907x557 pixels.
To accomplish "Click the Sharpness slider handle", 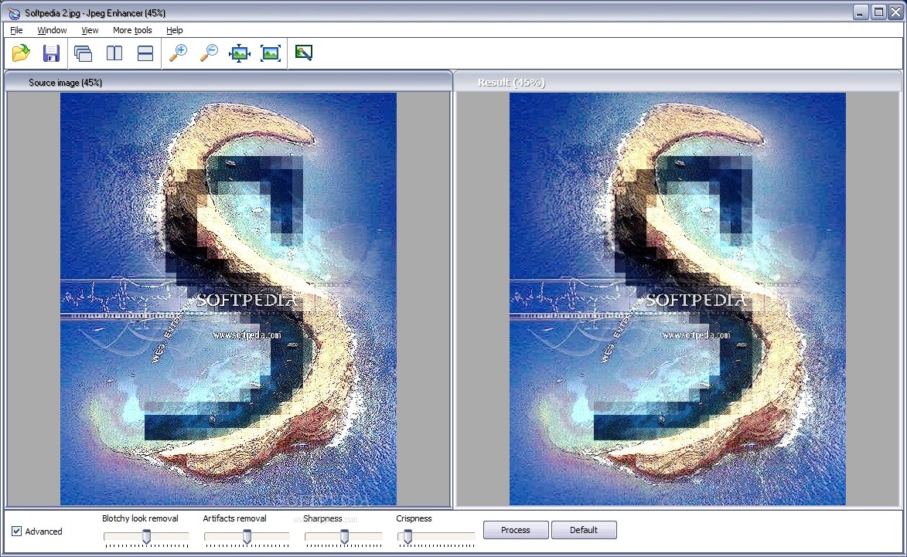I will click(x=344, y=537).
